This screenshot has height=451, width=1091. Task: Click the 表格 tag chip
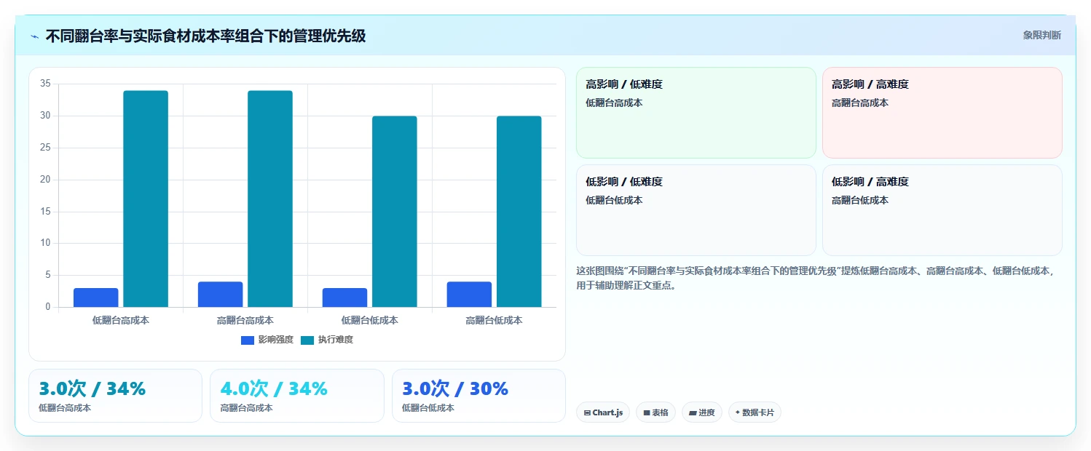[655, 412]
